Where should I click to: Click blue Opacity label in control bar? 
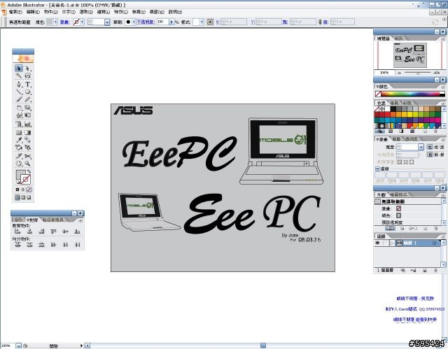146,22
